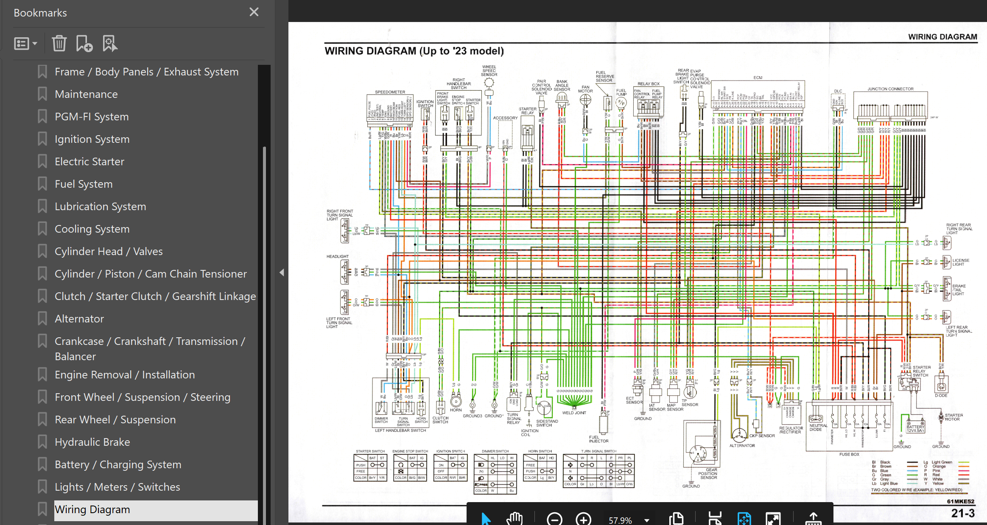
Task: Click the LEFT HANDLEBAR SWITCH label
Action: pos(400,431)
